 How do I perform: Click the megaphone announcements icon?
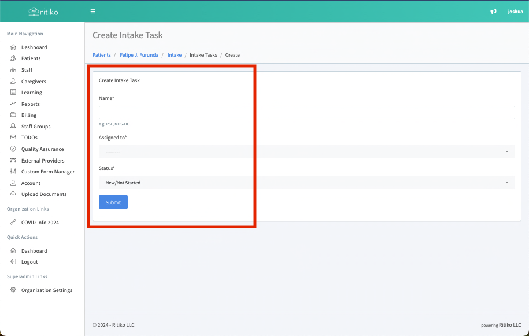[x=493, y=12]
